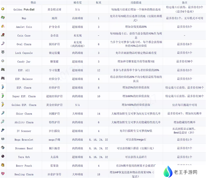Click the Mega Bracelet icon
Viewport: 206px width, 178px height.
[3, 139]
